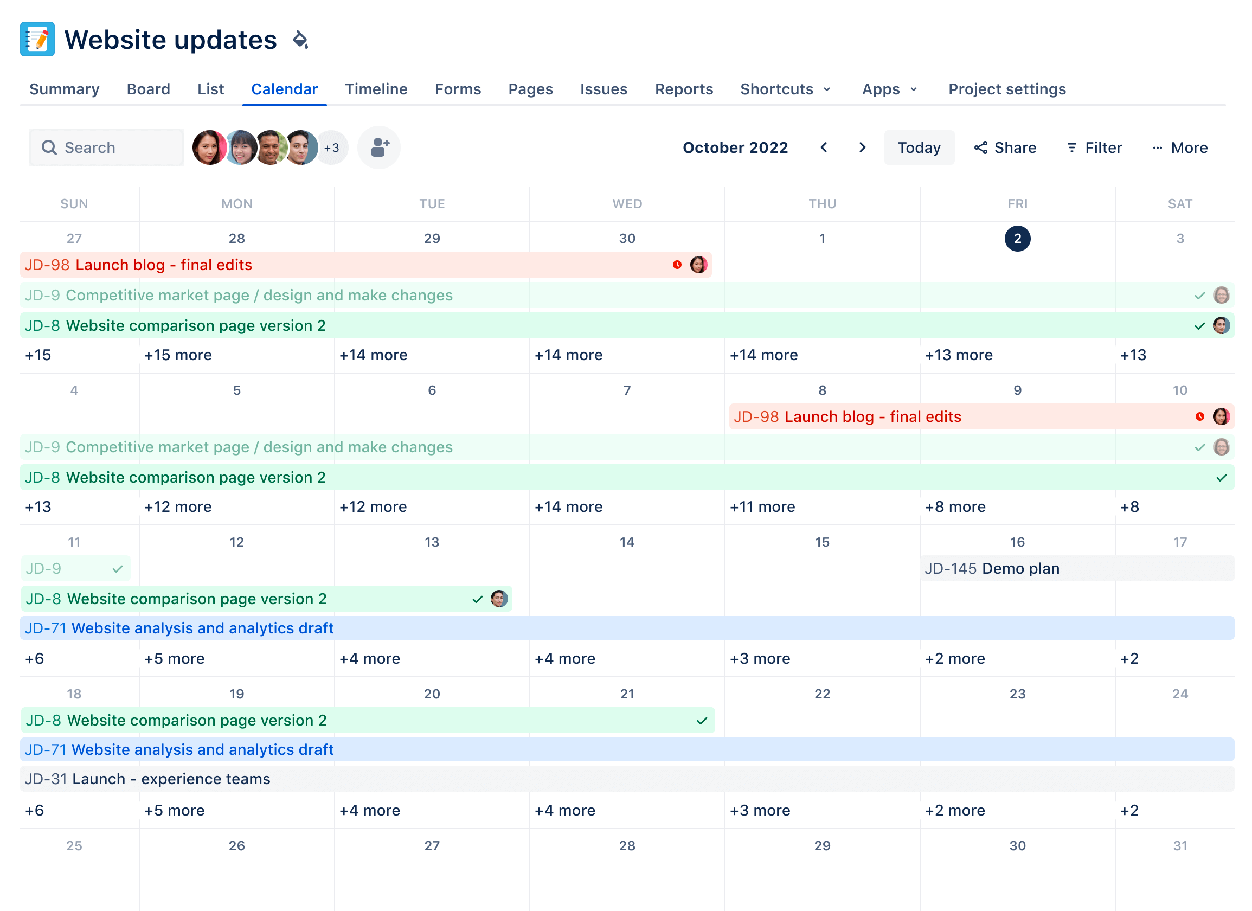
Task: Navigate to next month using right arrow
Action: pyautogui.click(x=862, y=148)
